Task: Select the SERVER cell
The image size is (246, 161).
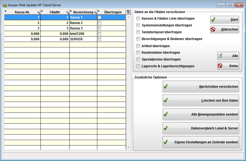Action: point(83,39)
